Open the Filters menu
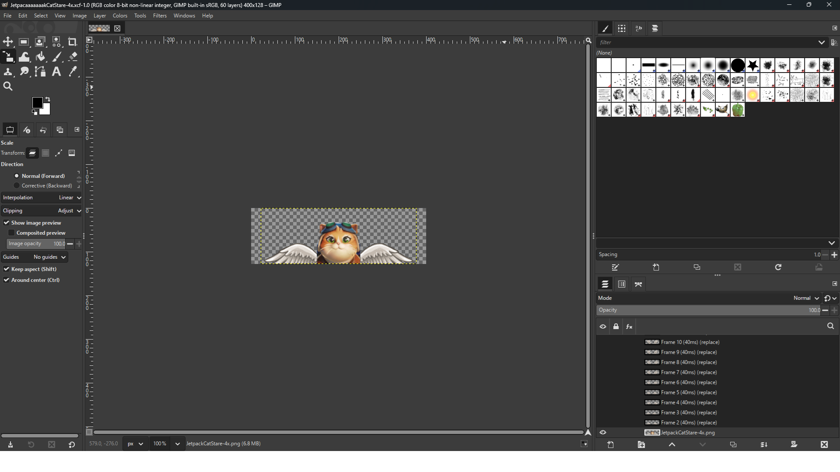The height and width of the screenshot is (472, 840). point(160,16)
